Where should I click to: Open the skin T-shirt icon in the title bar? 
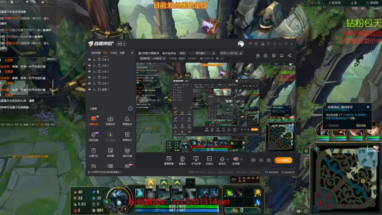268,44
